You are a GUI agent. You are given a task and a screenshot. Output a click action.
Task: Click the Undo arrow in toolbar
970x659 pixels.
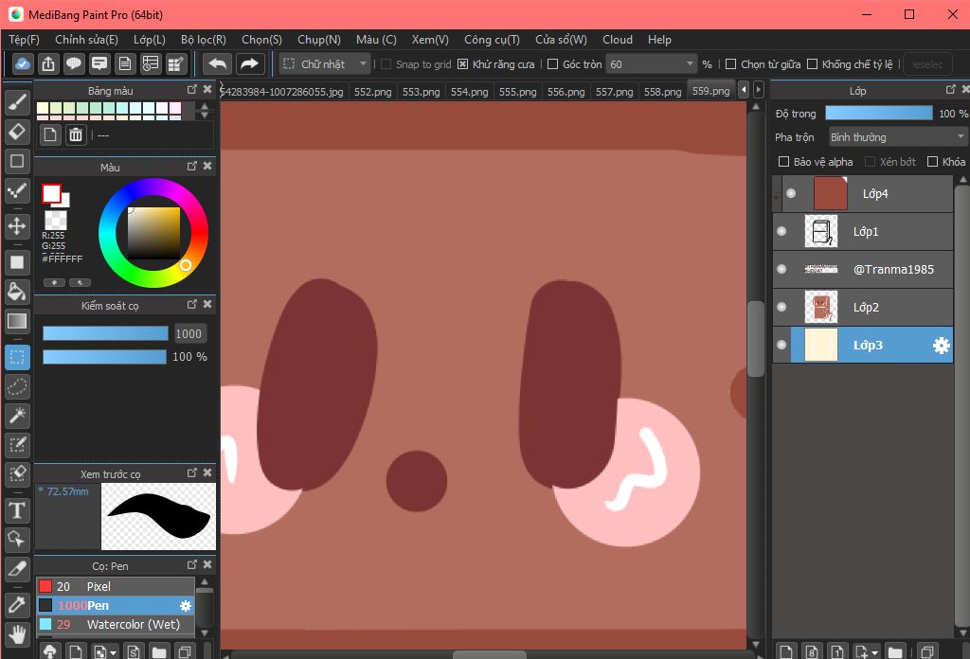(x=217, y=63)
